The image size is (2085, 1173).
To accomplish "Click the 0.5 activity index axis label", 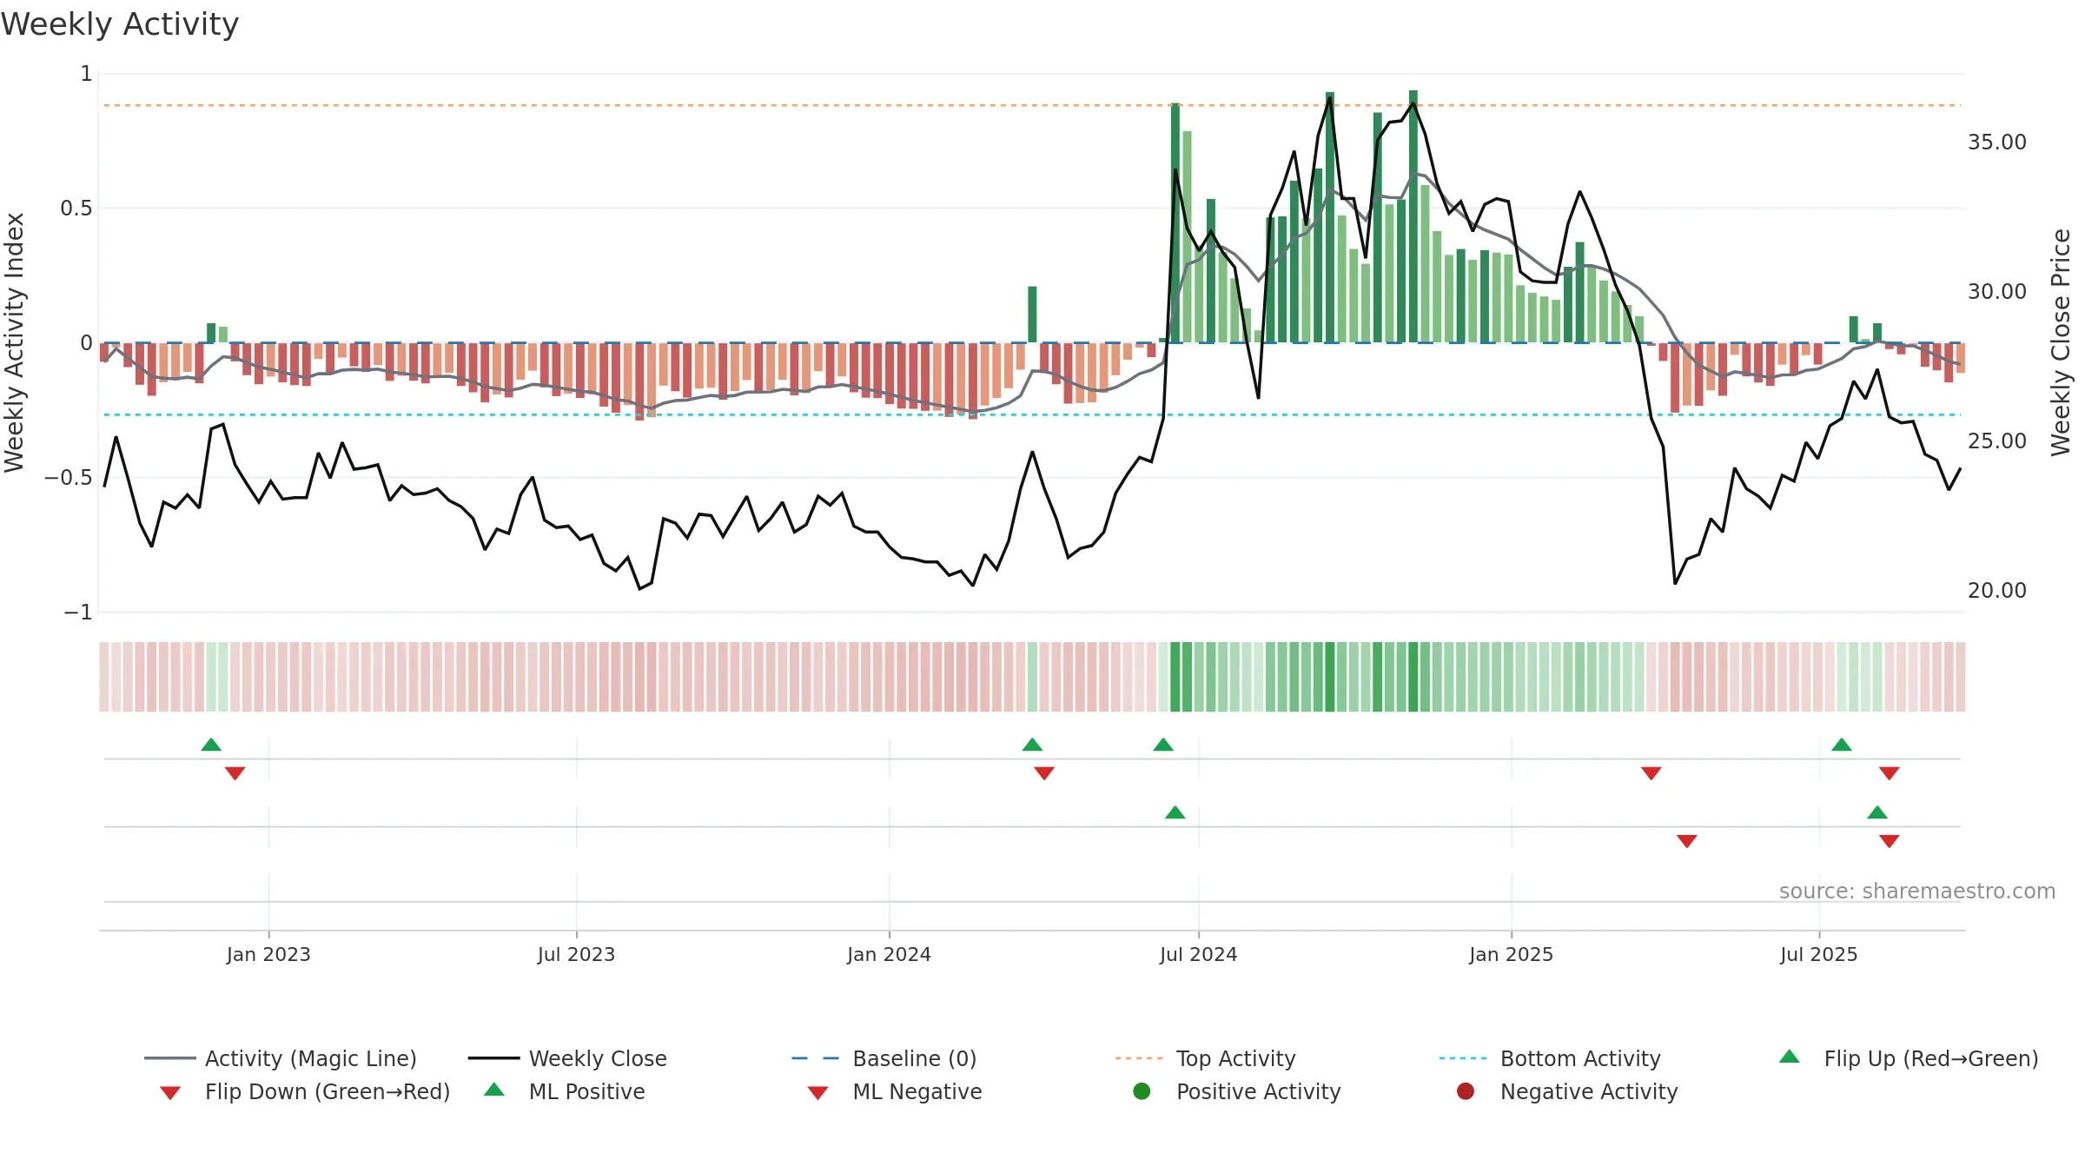I will pos(76,209).
